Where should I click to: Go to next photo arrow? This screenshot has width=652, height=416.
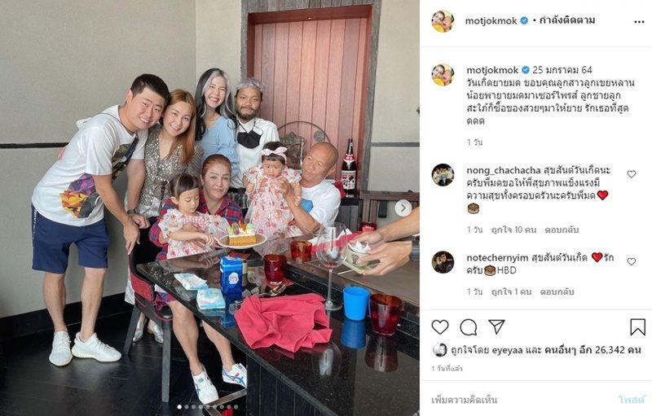(403, 208)
